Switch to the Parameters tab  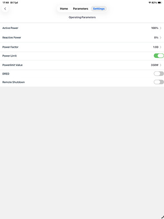point(81,9)
